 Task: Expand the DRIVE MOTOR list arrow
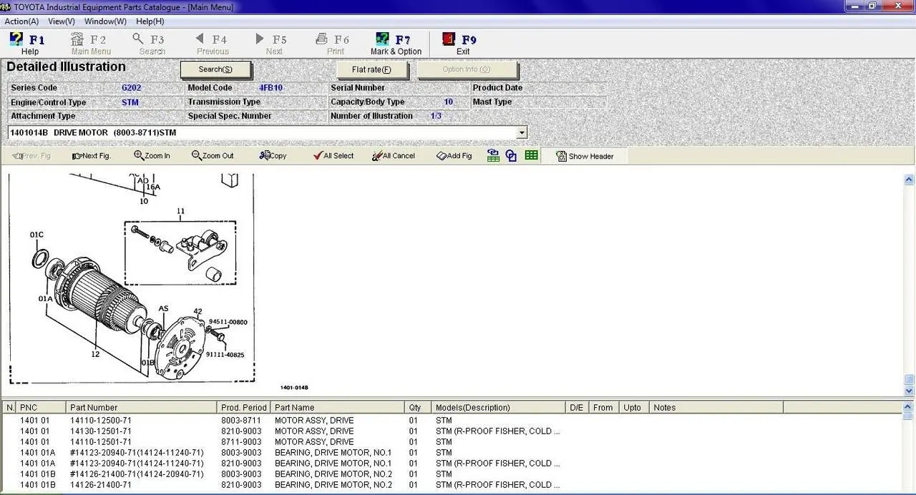[522, 132]
